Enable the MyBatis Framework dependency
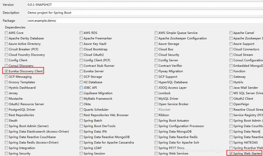263x156 pixels. pyautogui.click(x=81, y=99)
